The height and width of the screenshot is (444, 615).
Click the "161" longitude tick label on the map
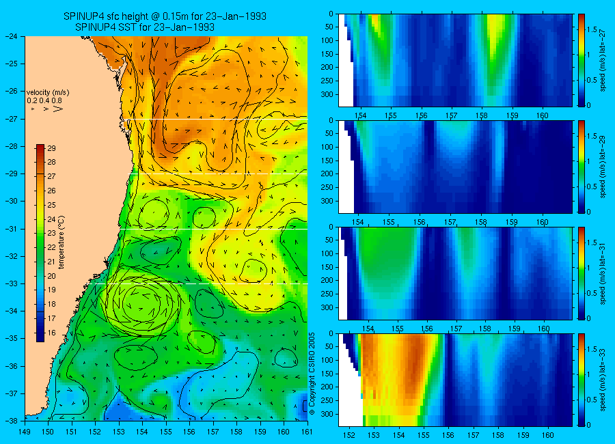pos(307,432)
